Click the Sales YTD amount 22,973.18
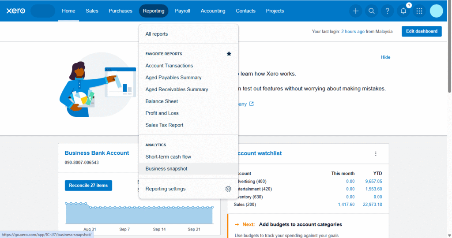The width and height of the screenshot is (452, 238). (x=373, y=205)
